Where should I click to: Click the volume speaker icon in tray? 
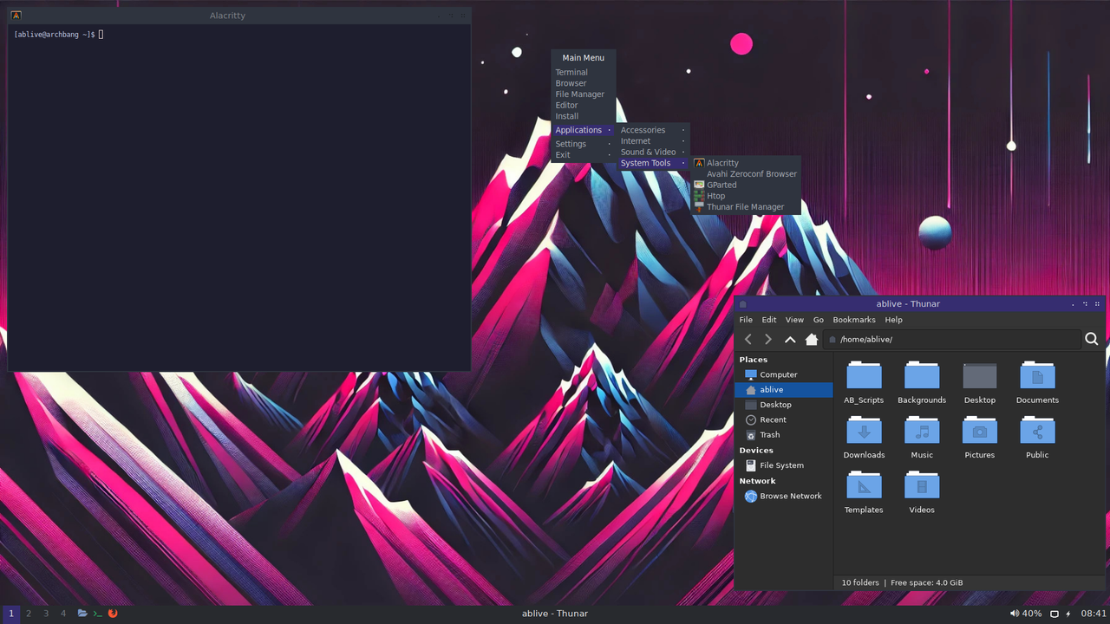pos(1014,614)
